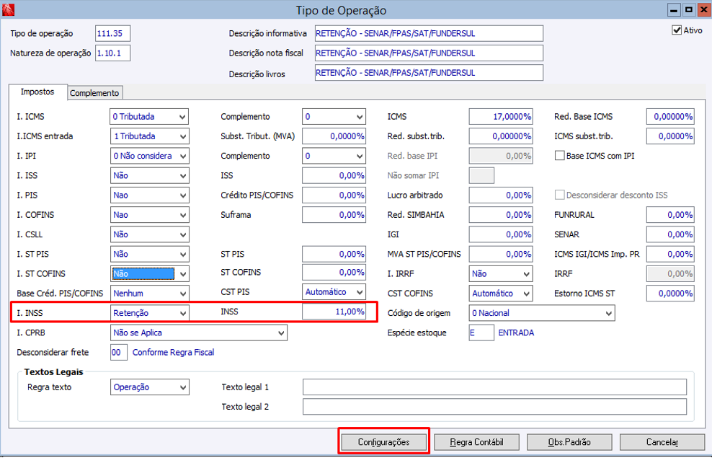Open the ICMS Complemento dropdown

click(x=334, y=117)
